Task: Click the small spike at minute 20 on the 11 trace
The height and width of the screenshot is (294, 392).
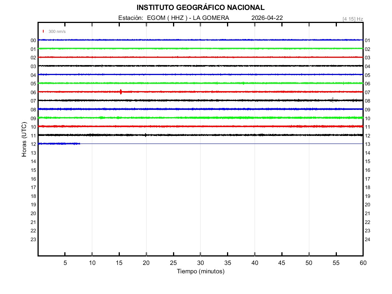Action: (x=146, y=135)
